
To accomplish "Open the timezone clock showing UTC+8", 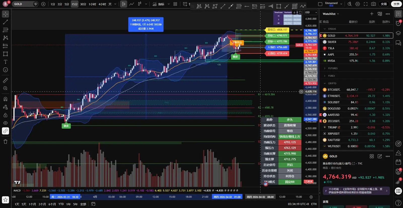I will (298, 204).
